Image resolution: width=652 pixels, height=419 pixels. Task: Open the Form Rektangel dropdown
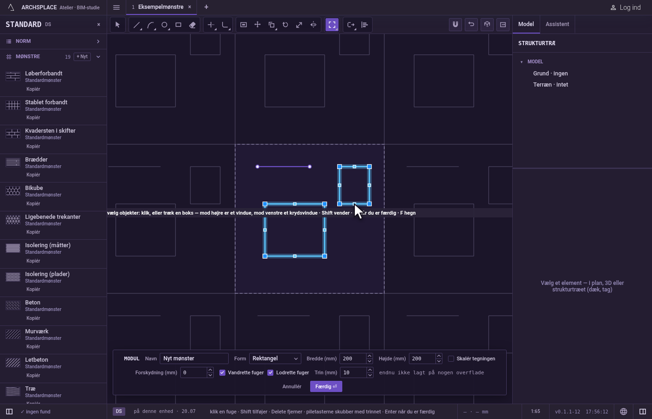coord(275,358)
